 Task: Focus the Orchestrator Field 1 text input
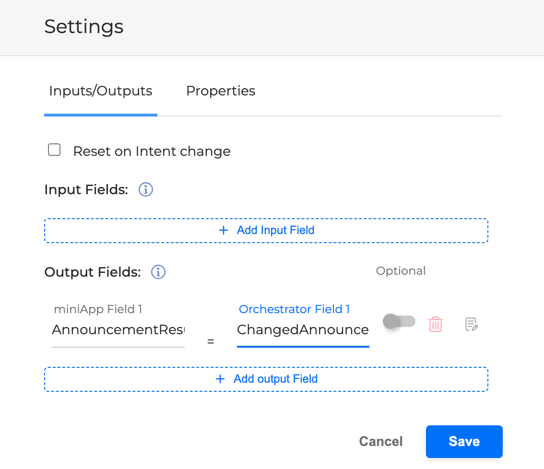click(x=303, y=330)
